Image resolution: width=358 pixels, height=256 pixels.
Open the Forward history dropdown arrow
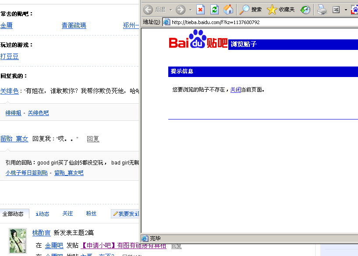(191, 10)
